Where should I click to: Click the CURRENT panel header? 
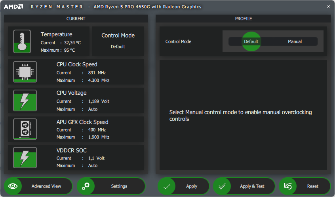click(76, 19)
